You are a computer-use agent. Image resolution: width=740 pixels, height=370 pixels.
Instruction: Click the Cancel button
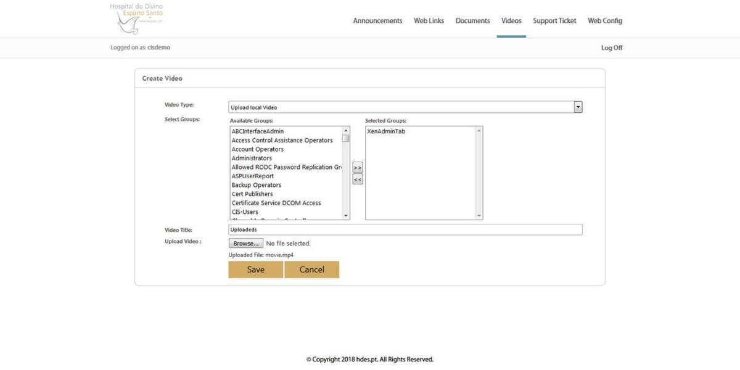pos(312,269)
